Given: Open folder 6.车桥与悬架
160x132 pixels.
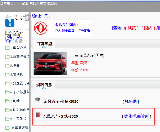Looking at the screenshot, I should pos(20,92).
